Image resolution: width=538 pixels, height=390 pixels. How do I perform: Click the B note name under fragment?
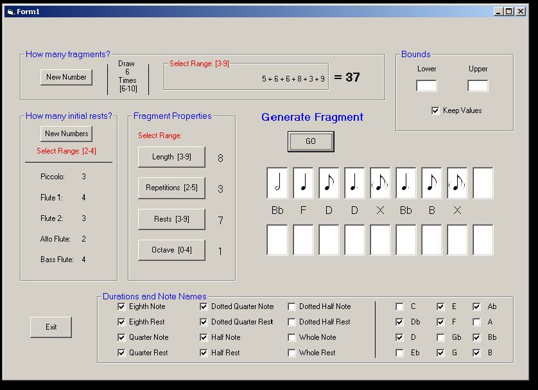point(432,210)
